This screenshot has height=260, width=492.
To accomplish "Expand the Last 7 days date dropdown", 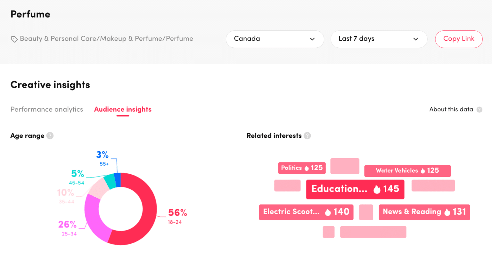I will (x=379, y=39).
